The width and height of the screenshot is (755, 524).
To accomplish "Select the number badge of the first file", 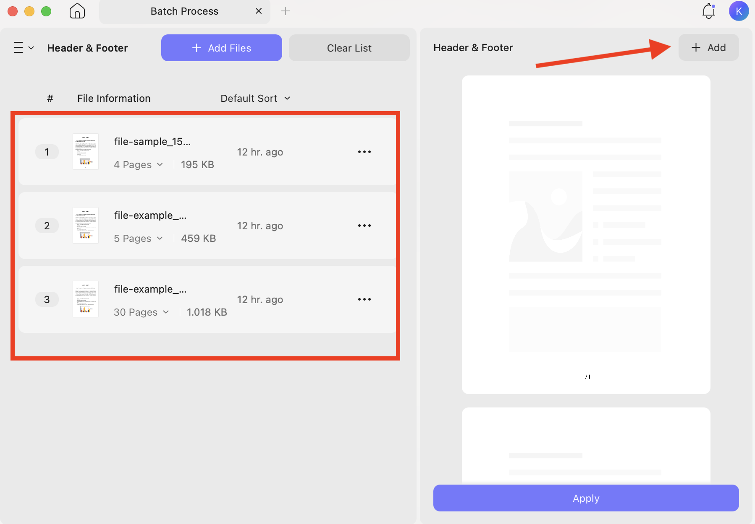I will pos(47,152).
